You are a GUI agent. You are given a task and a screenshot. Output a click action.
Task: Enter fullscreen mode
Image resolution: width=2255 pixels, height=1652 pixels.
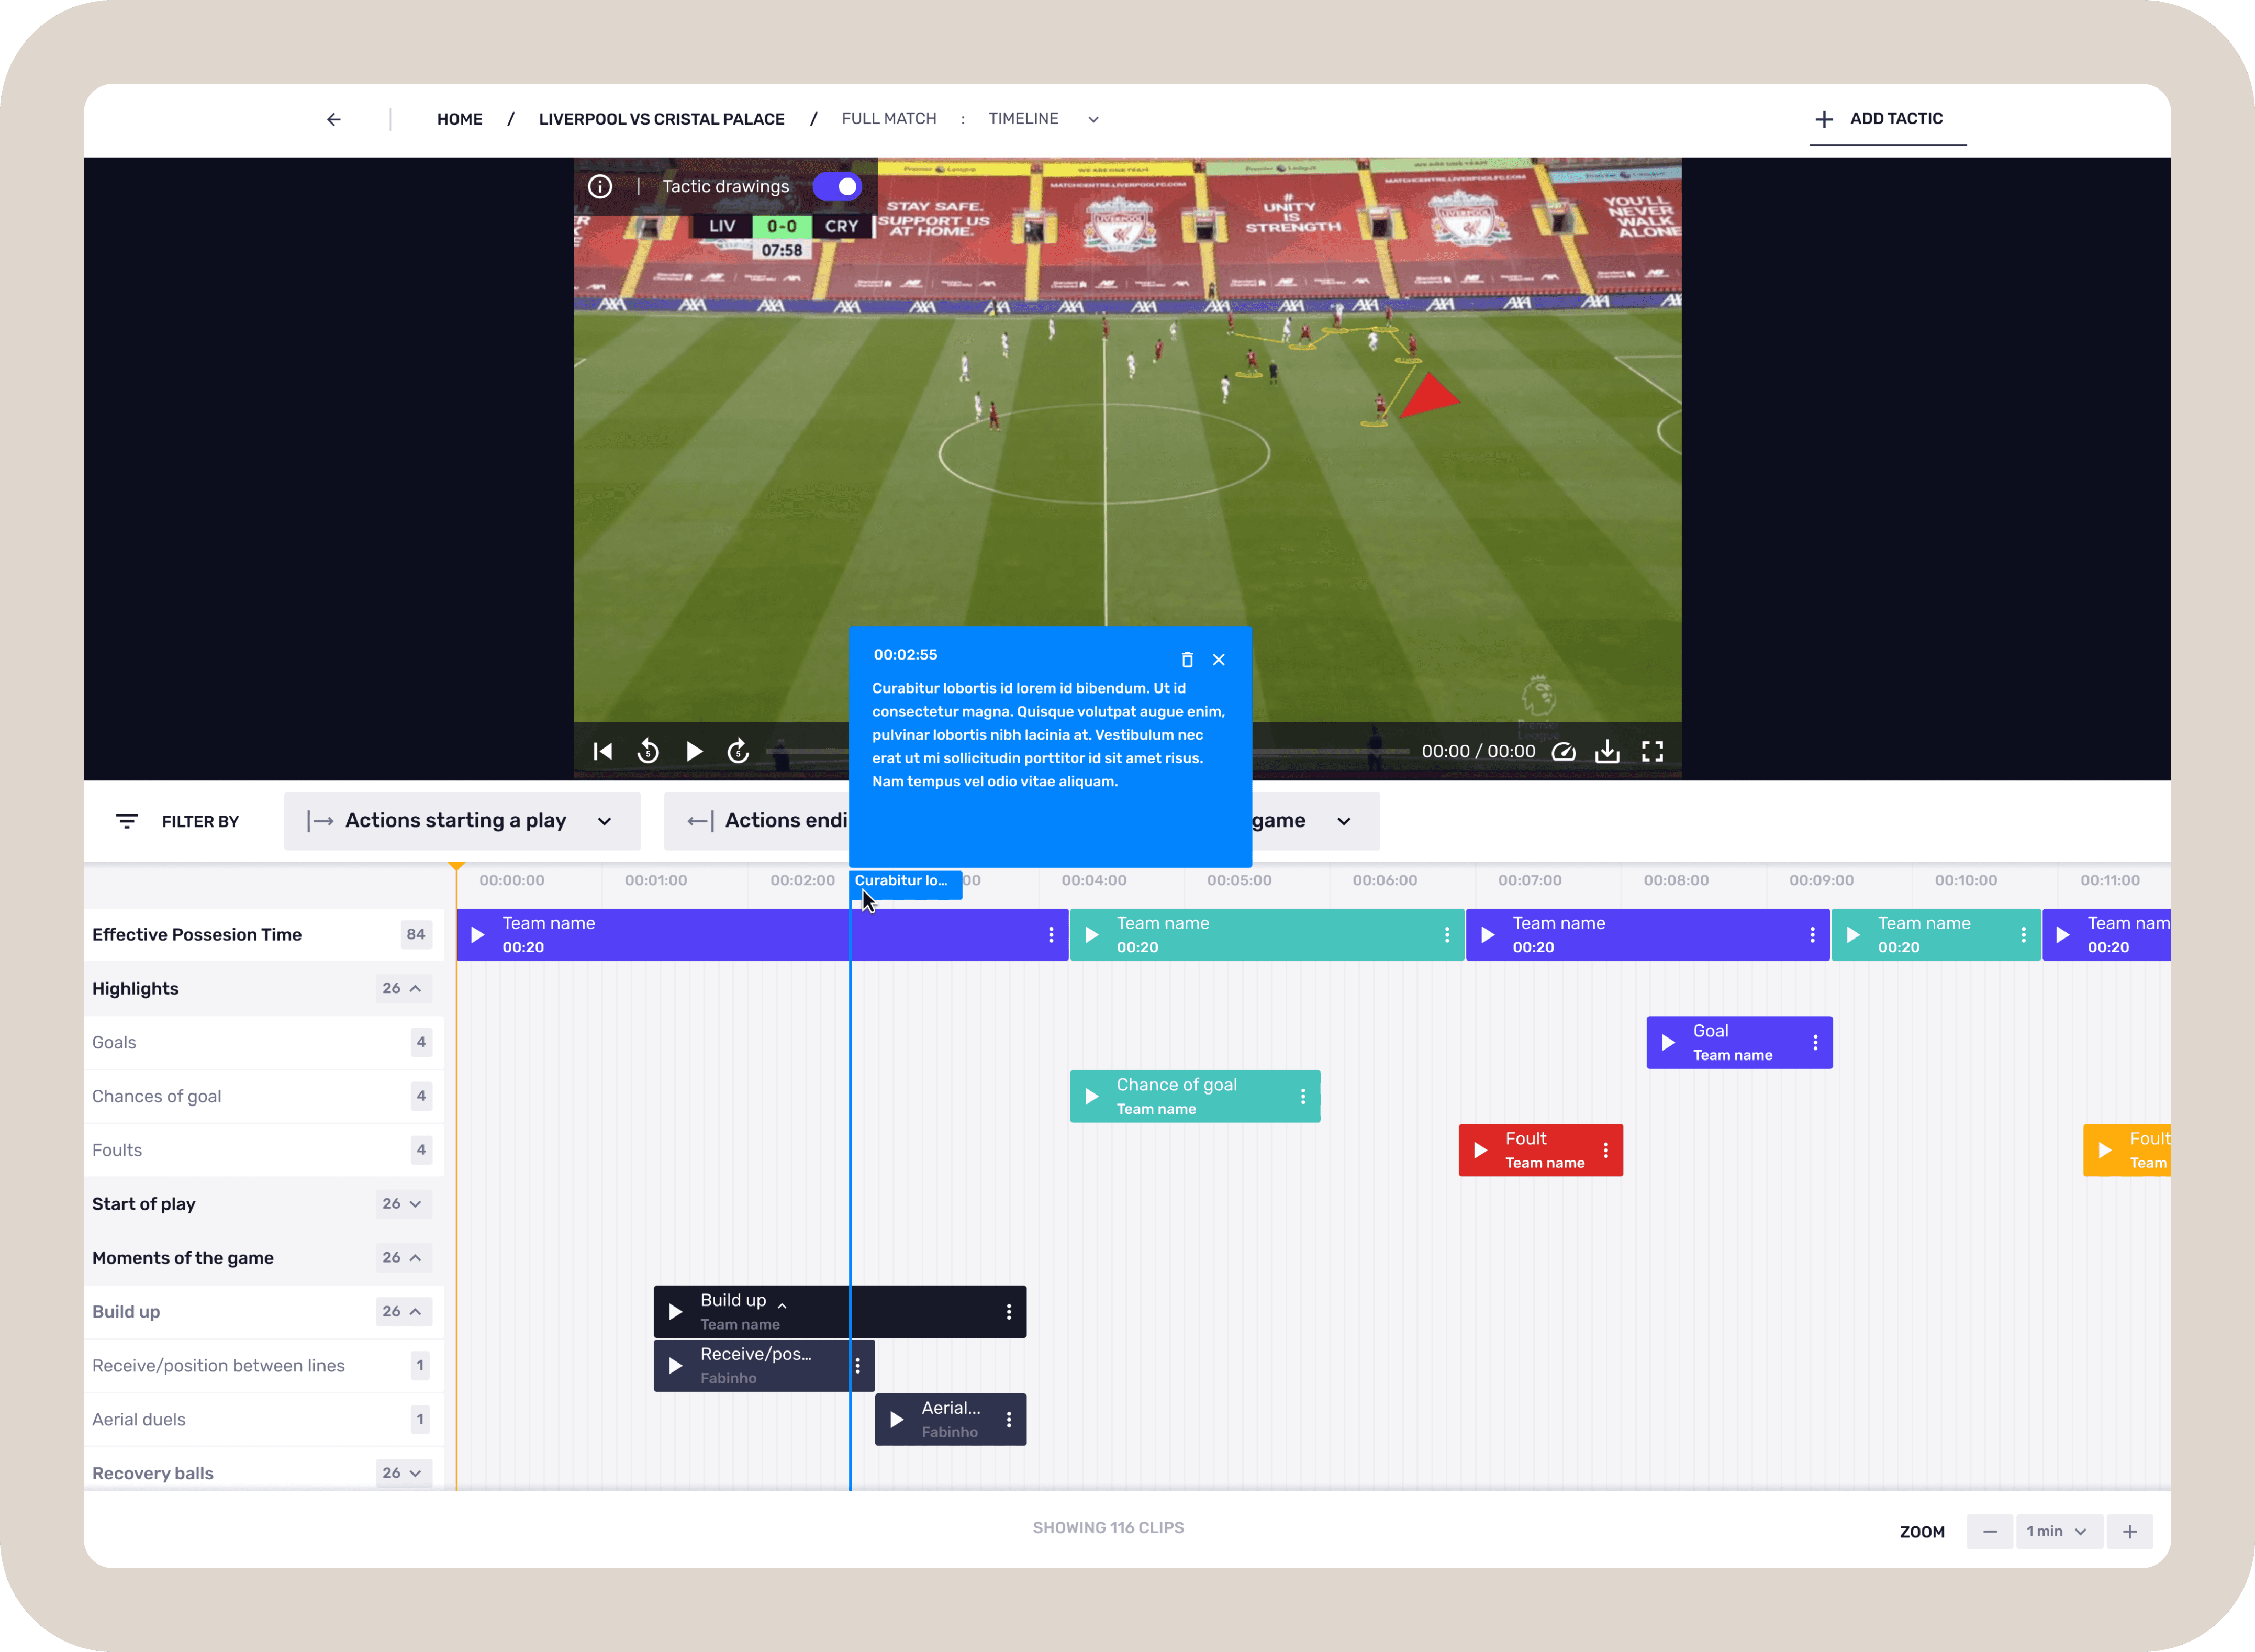click(x=1652, y=751)
